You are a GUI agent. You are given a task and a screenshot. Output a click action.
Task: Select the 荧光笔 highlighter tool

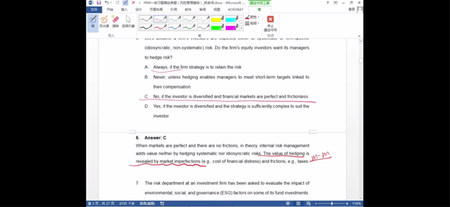pyautogui.click(x=104, y=22)
